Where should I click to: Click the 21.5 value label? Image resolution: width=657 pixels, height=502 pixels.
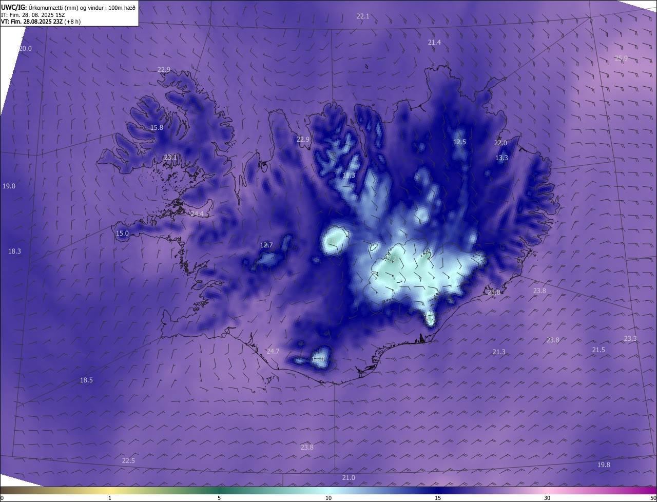click(598, 350)
